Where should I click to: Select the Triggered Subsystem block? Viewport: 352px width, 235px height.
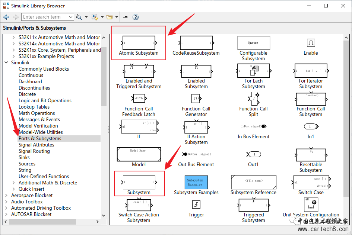pos(254,205)
